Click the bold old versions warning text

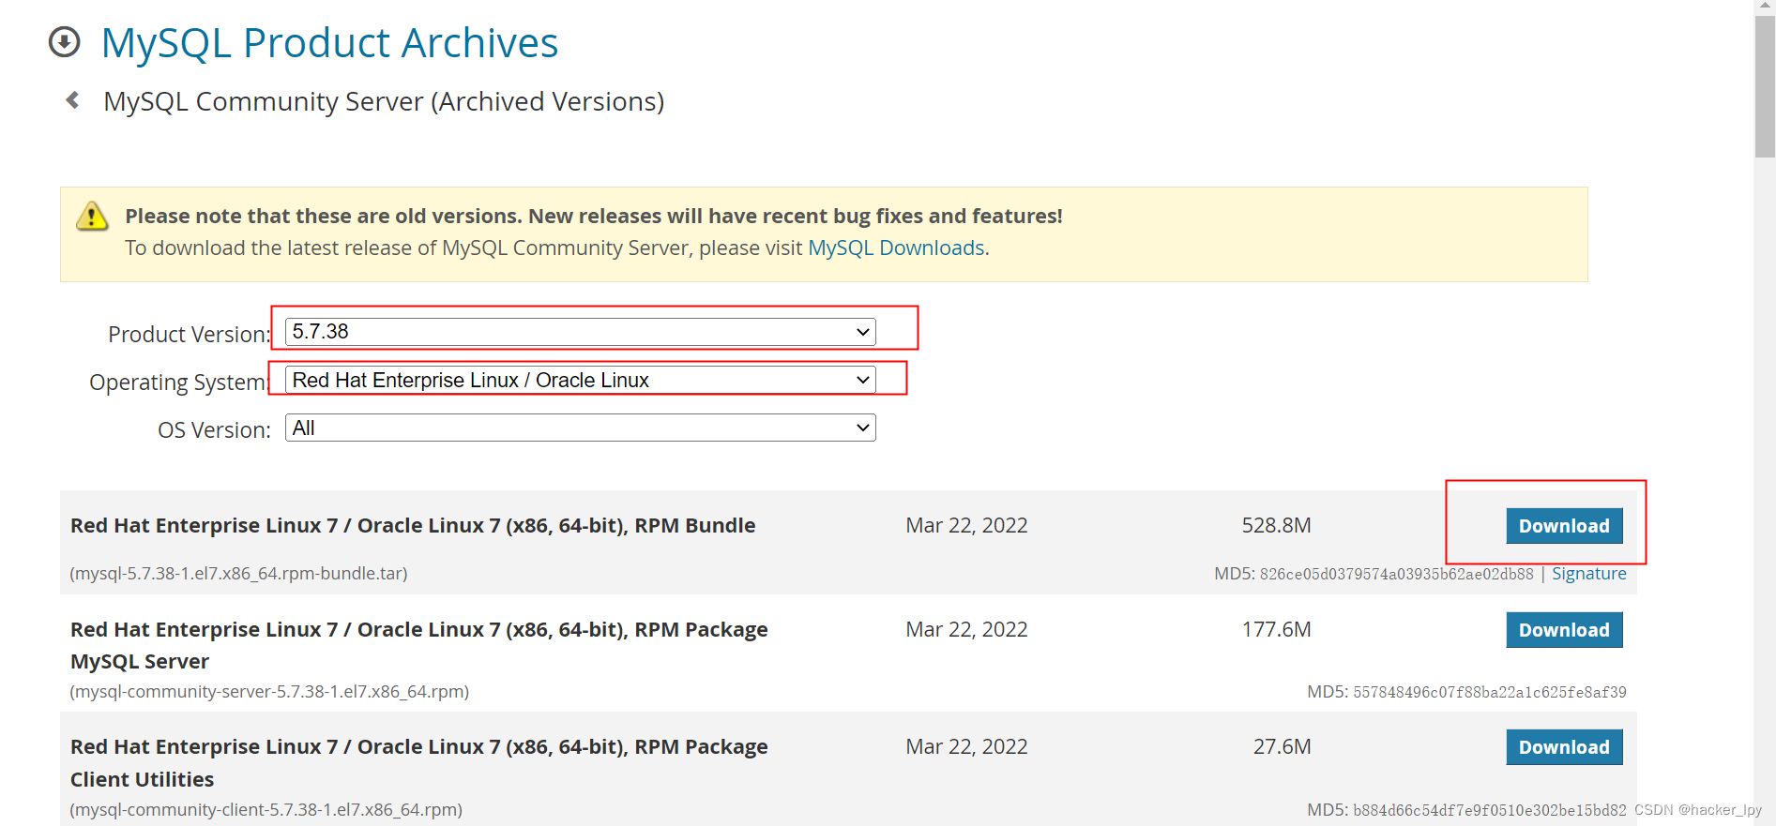594,217
